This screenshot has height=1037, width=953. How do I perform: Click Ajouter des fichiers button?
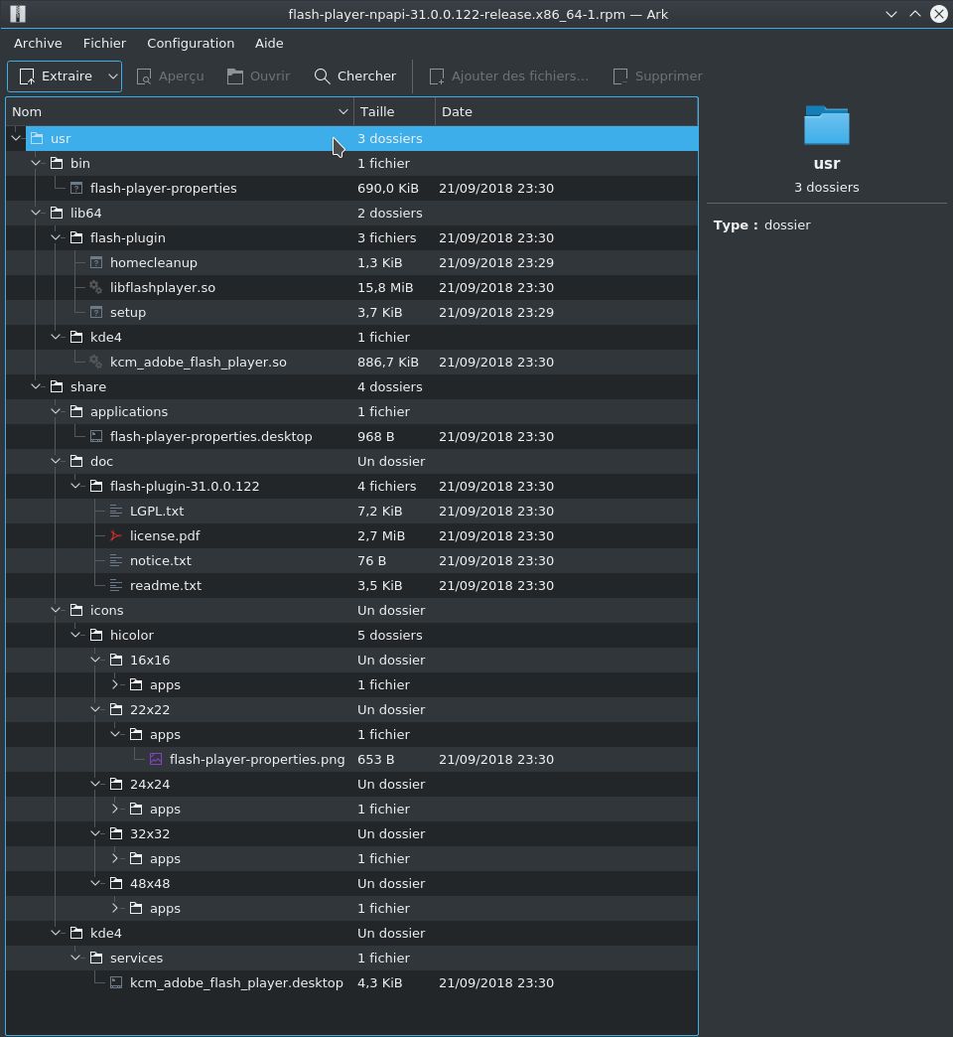click(509, 76)
